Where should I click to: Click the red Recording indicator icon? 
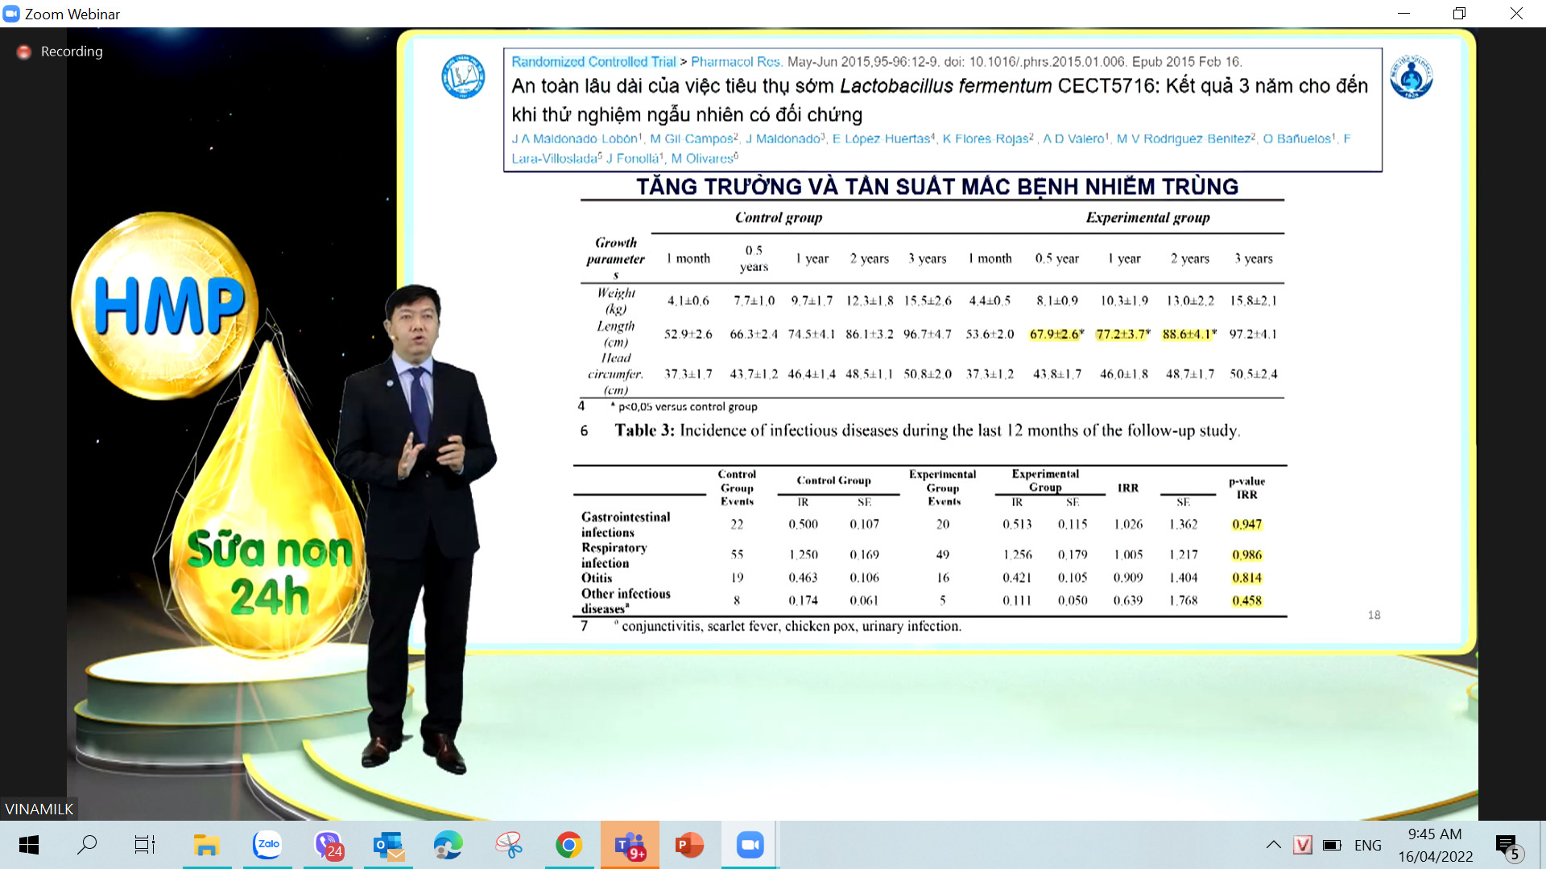(x=24, y=51)
